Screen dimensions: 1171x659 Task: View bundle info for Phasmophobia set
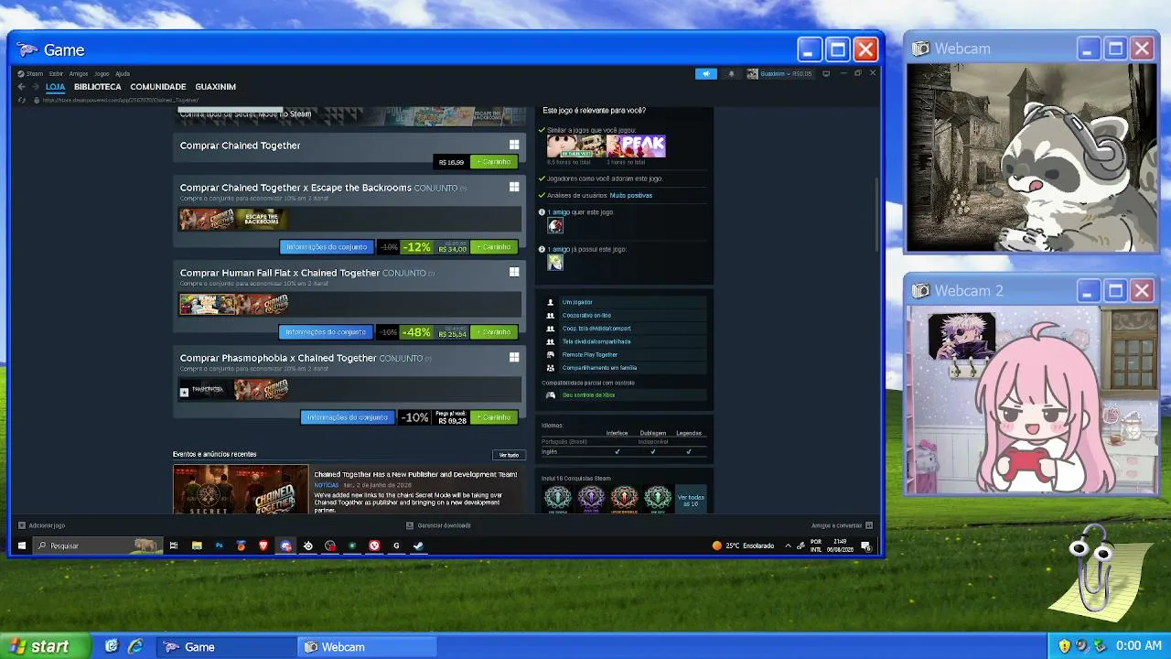tap(348, 417)
